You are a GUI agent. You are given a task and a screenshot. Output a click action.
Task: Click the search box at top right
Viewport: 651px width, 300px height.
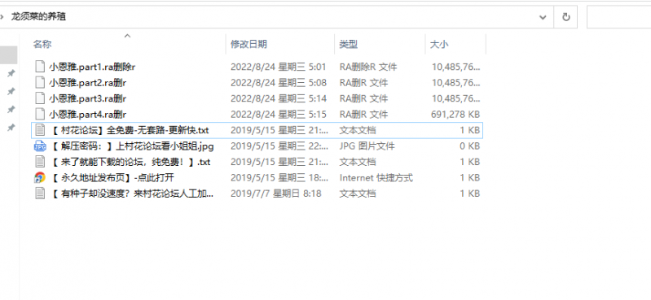tap(618, 17)
